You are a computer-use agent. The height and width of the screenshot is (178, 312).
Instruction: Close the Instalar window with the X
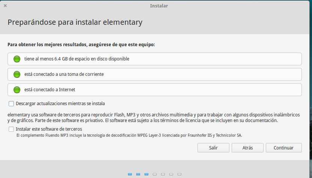[x=5, y=6]
